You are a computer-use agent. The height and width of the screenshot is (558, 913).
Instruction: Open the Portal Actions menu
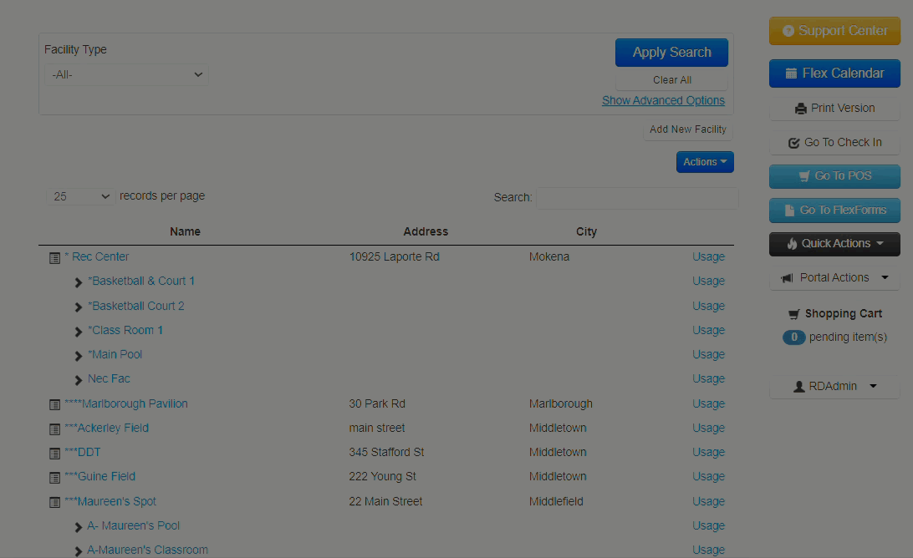[x=834, y=278]
